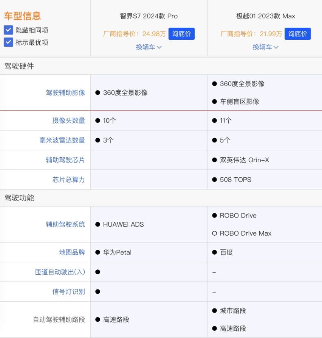Select the 508 TOPS value
Image resolution: width=322 pixels, height=338 pixels.
point(235,180)
